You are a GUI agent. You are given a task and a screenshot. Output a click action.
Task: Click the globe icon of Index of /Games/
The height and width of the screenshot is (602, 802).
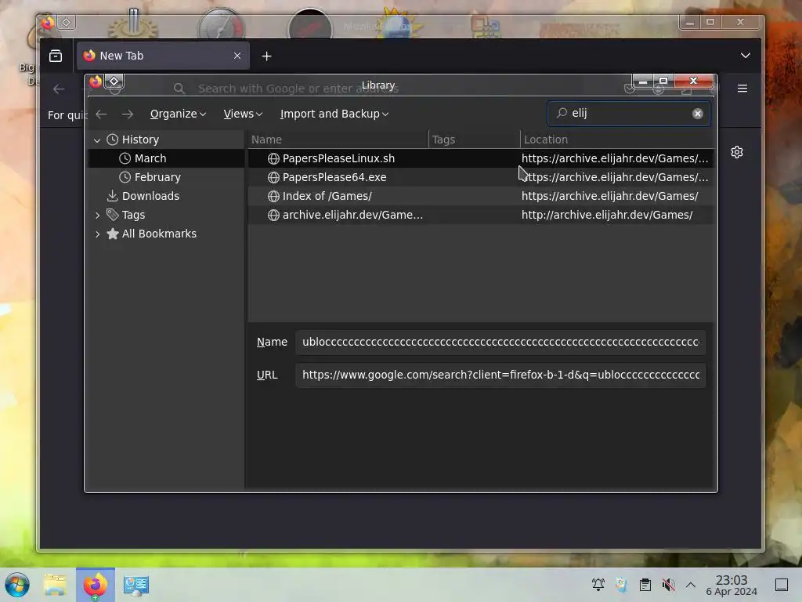[x=273, y=197]
